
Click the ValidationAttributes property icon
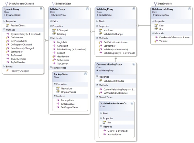(x=100, y=81)
